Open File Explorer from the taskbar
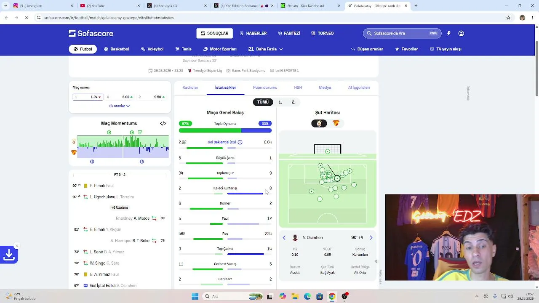The height and width of the screenshot is (303, 539). (295, 296)
